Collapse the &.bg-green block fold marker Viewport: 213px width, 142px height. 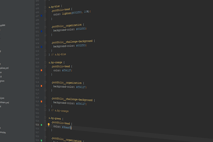click(x=45, y=118)
